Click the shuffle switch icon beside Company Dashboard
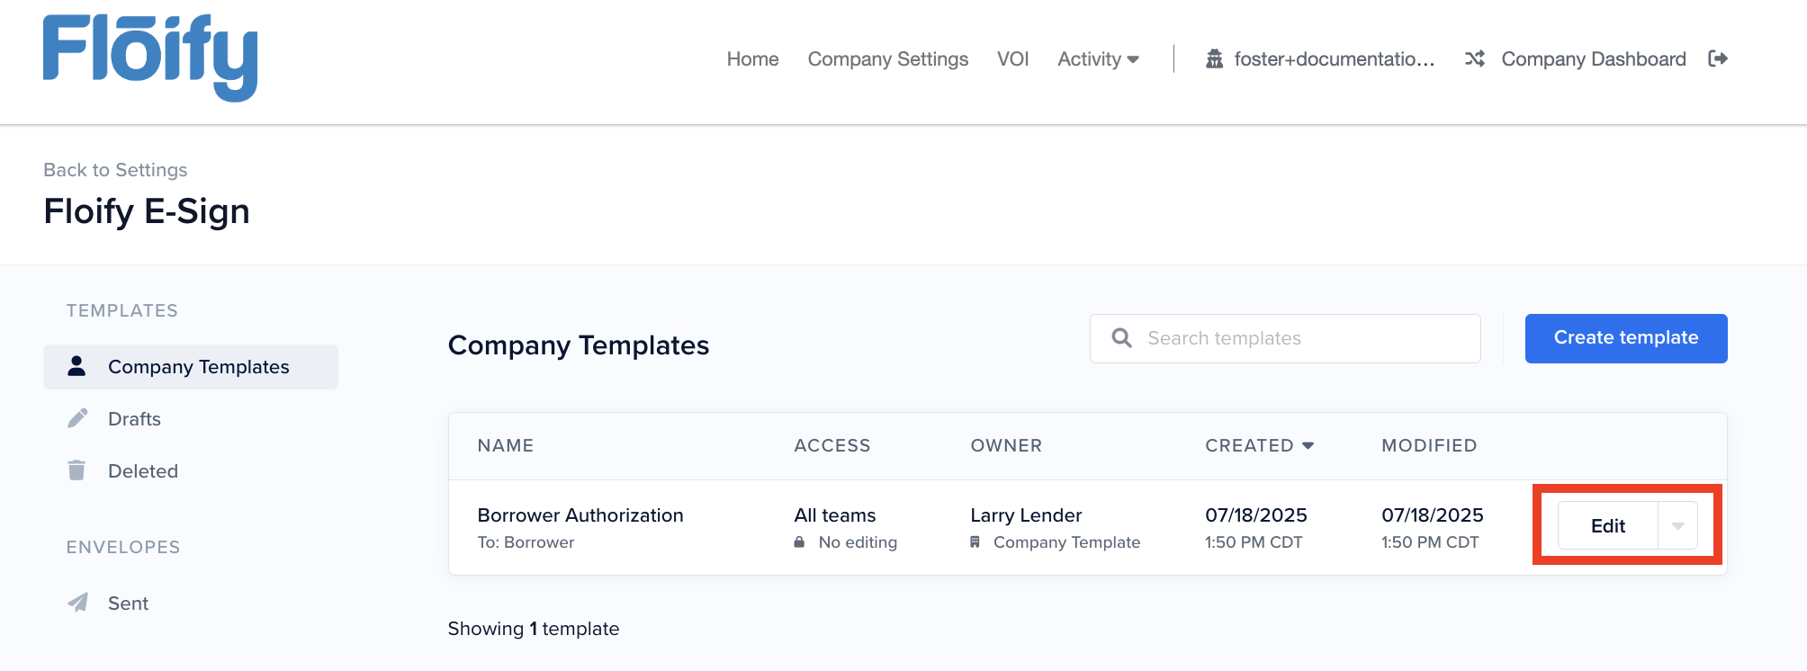1807x671 pixels. tap(1474, 58)
